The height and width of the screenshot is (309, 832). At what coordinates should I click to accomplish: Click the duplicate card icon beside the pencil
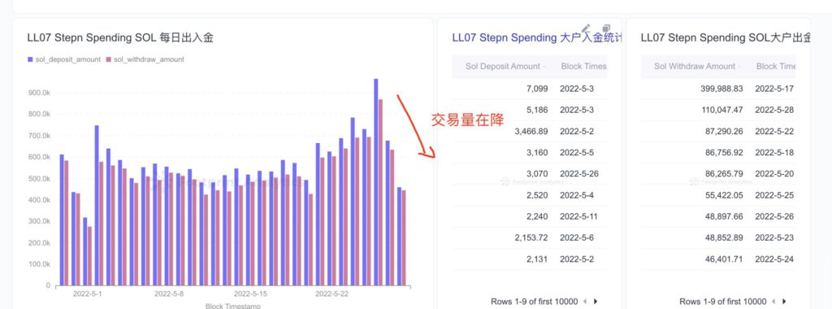pyautogui.click(x=606, y=28)
